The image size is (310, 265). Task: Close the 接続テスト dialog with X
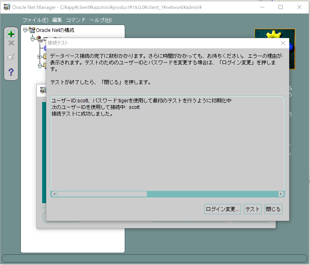pos(283,43)
